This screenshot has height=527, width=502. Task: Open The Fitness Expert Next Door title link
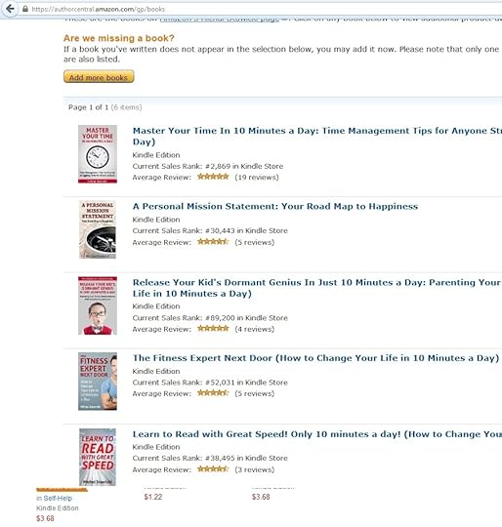pyautogui.click(x=315, y=358)
